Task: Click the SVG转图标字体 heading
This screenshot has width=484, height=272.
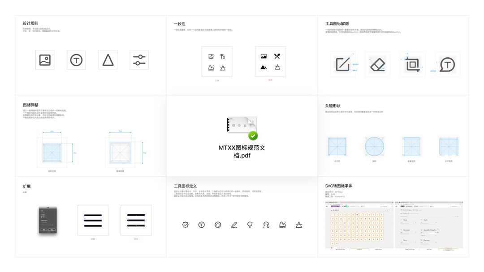Action: coord(339,186)
